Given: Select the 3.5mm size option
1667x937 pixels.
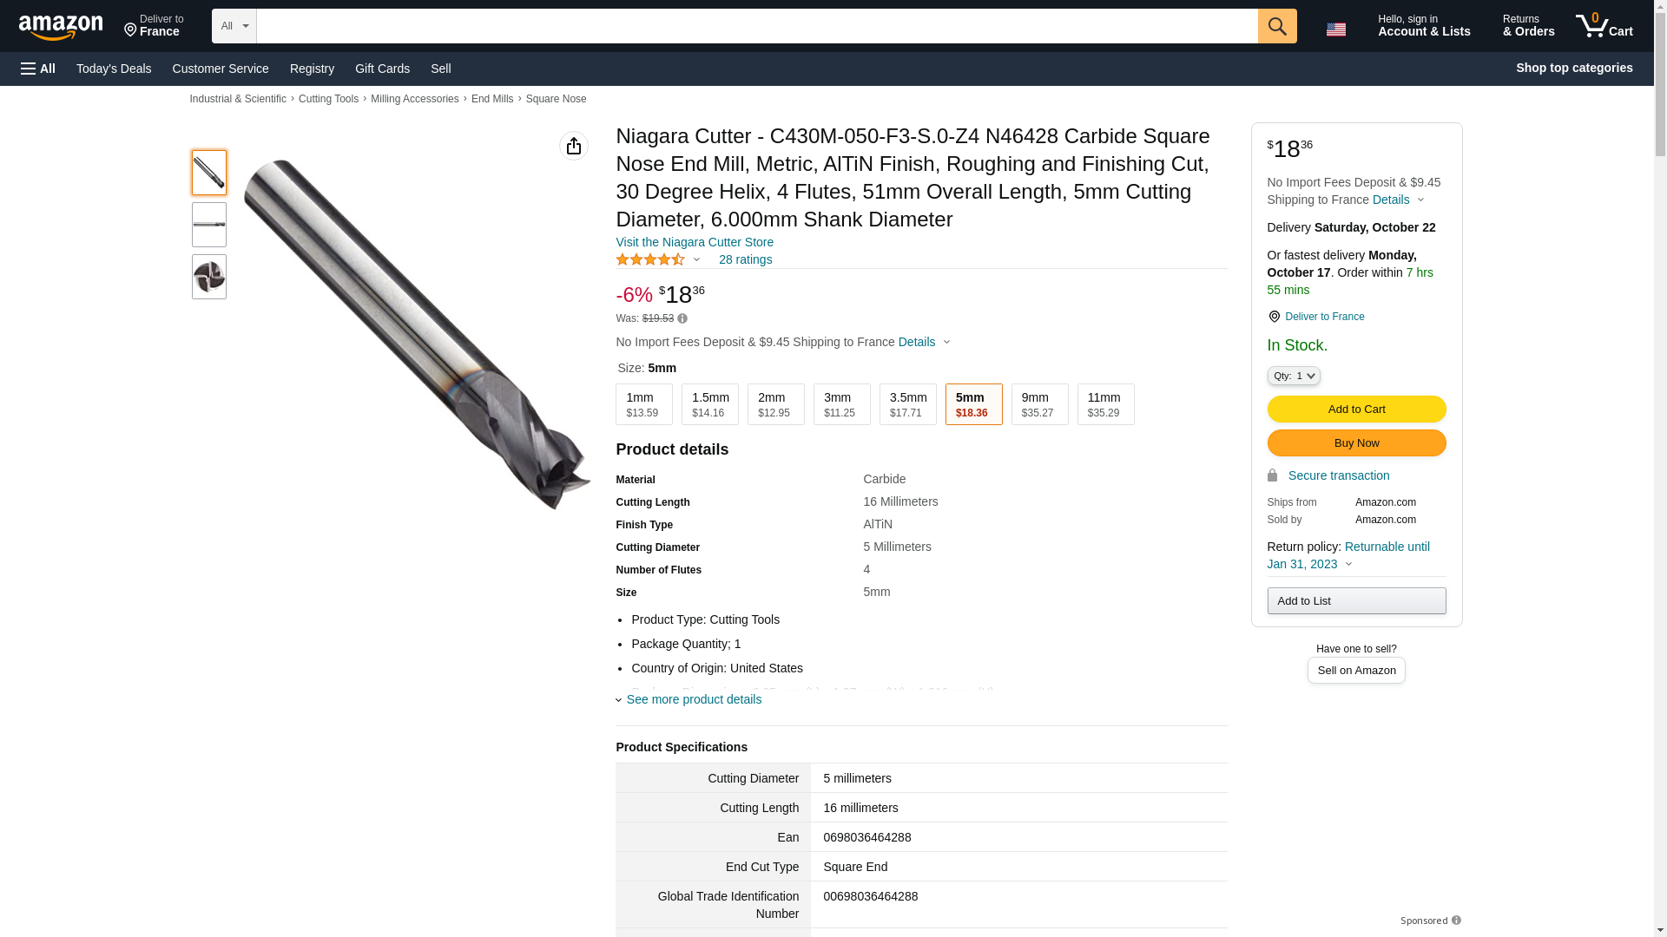Looking at the screenshot, I should [x=907, y=404].
